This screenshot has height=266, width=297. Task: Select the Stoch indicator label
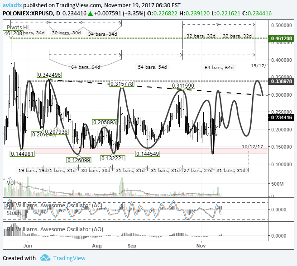(14, 213)
